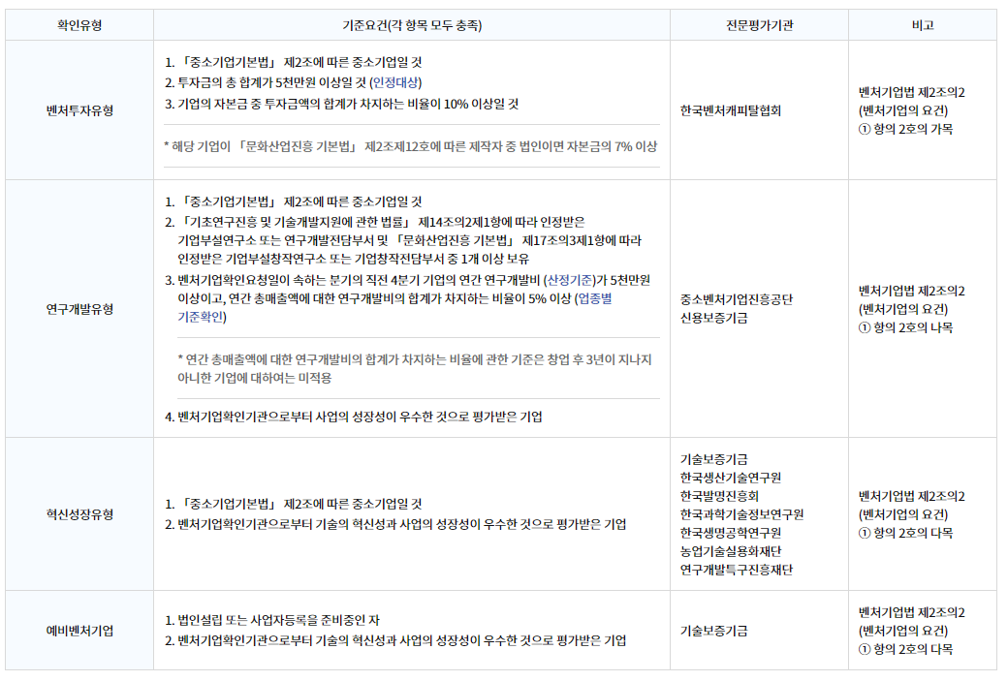The image size is (1008, 681).
Task: Select the 전문평가기관 column header
Action: tap(759, 24)
